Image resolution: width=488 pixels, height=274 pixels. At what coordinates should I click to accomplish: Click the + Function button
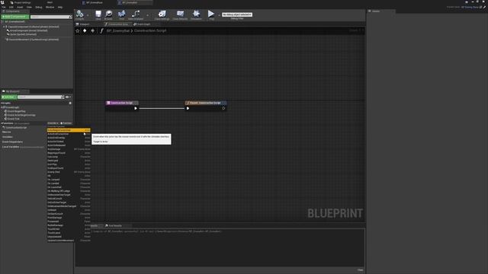pos(66,123)
